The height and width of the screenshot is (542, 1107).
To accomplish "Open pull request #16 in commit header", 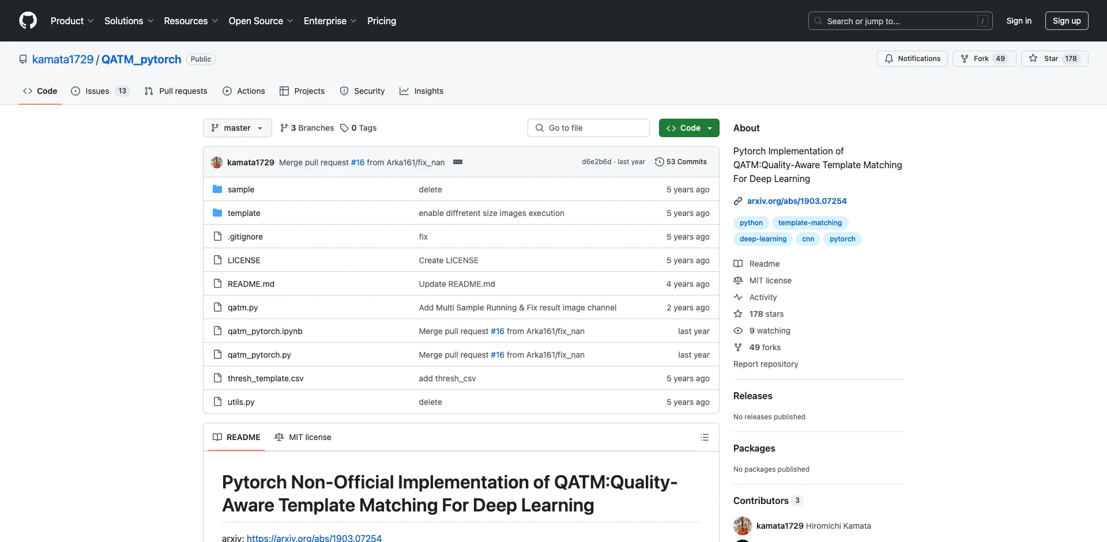I will point(357,162).
